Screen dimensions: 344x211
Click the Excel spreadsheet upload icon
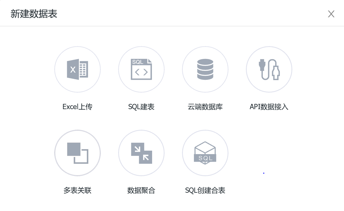(x=78, y=70)
